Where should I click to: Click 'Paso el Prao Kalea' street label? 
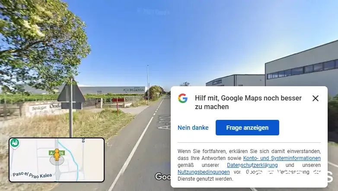(32, 175)
